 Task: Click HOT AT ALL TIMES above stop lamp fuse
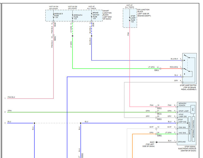point(130,6)
